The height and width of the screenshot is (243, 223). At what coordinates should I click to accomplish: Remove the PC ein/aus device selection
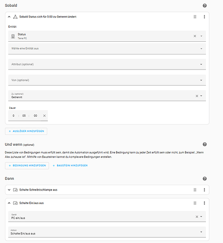[x=197, y=217]
